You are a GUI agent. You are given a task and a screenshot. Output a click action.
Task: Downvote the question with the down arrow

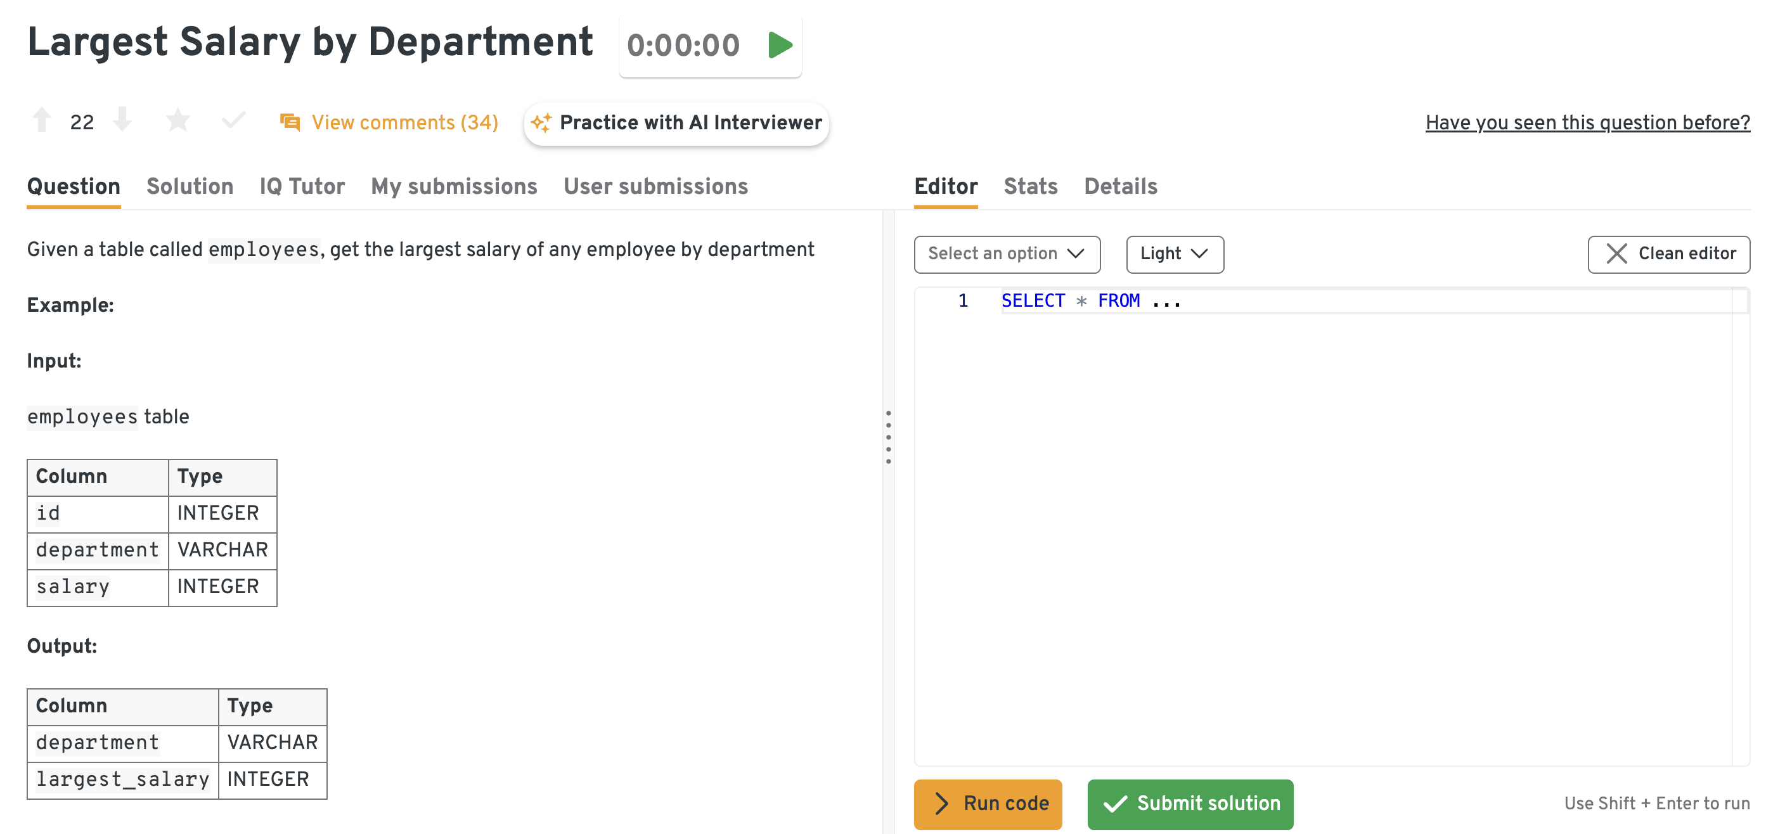[123, 120]
